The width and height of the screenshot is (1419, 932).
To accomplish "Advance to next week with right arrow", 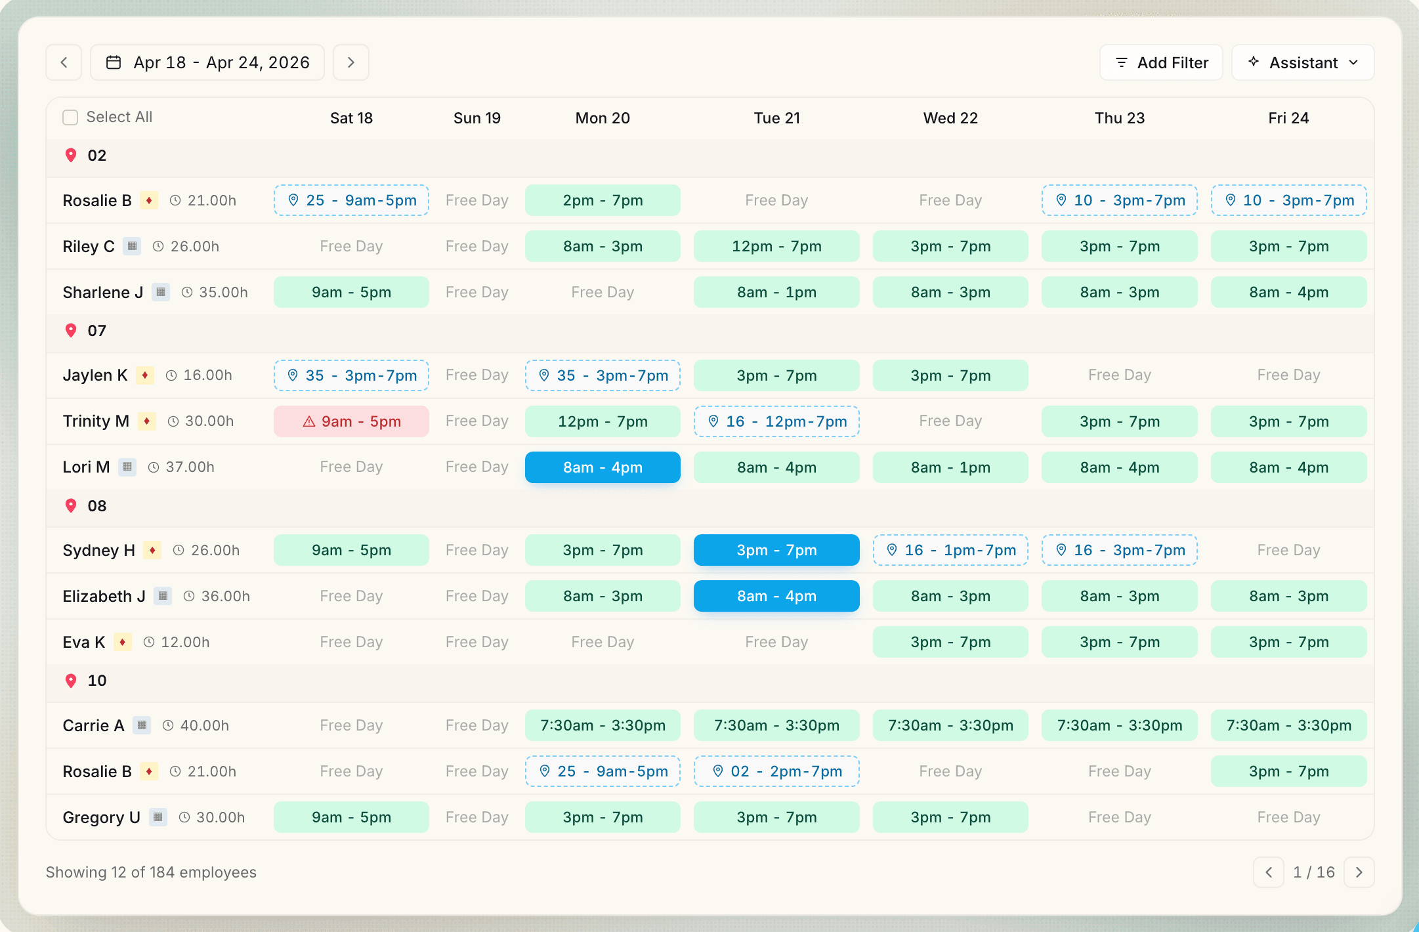I will 350,62.
